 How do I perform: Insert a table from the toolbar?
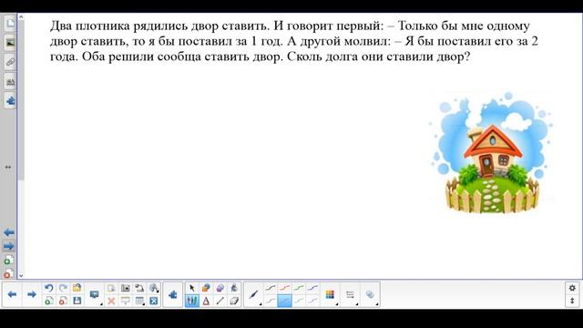point(139,301)
